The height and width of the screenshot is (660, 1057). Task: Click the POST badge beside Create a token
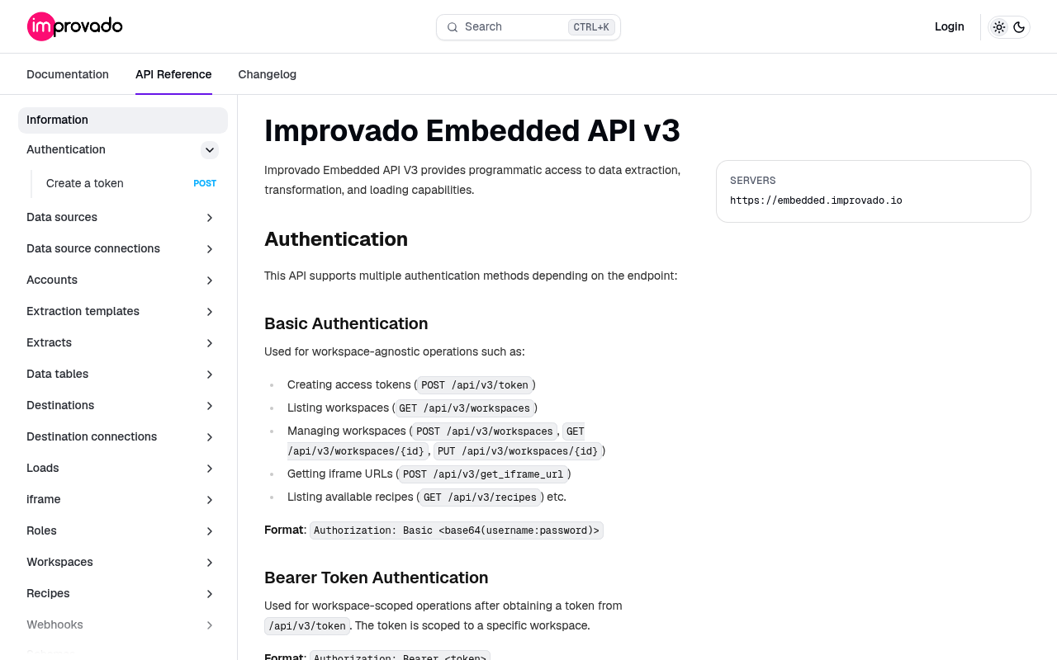pos(205,183)
